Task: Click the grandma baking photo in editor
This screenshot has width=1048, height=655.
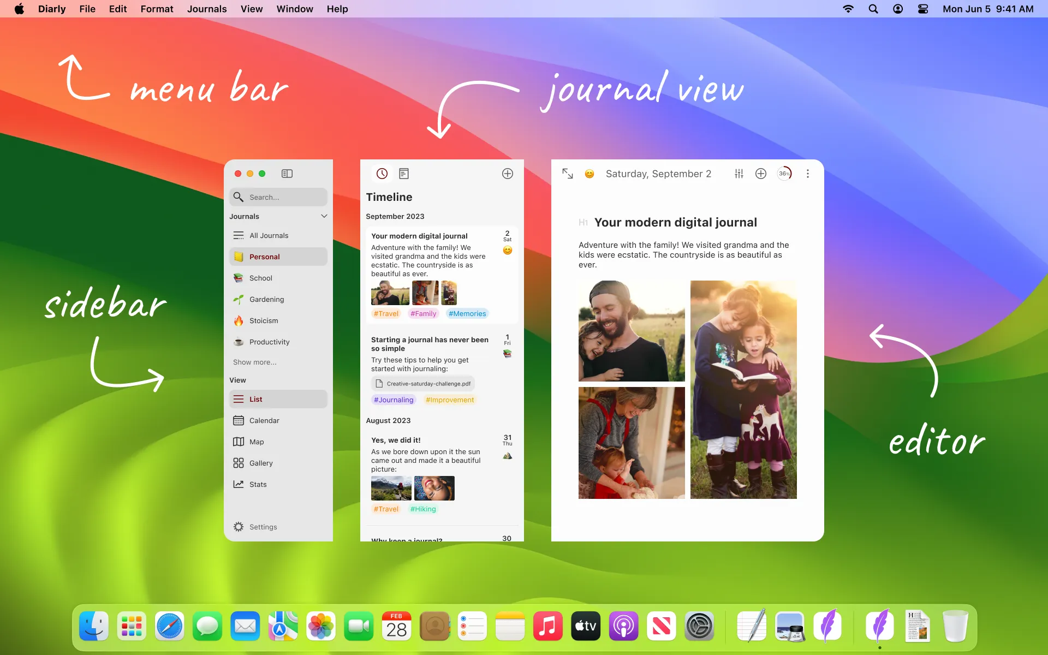Action: [x=632, y=443]
